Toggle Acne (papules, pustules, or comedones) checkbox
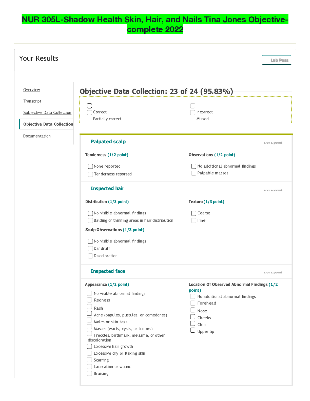The height and width of the screenshot is (401, 310). pyautogui.click(x=89, y=313)
